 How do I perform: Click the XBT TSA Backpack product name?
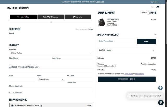[113, 19]
